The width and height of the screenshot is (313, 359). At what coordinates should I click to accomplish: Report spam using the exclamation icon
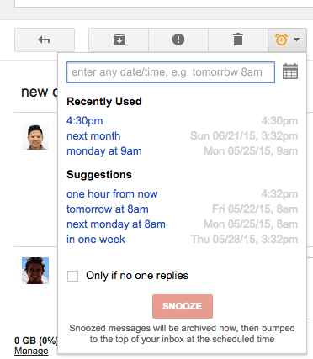point(178,40)
